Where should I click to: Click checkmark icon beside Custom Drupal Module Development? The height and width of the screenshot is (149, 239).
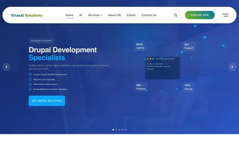coord(30,74)
